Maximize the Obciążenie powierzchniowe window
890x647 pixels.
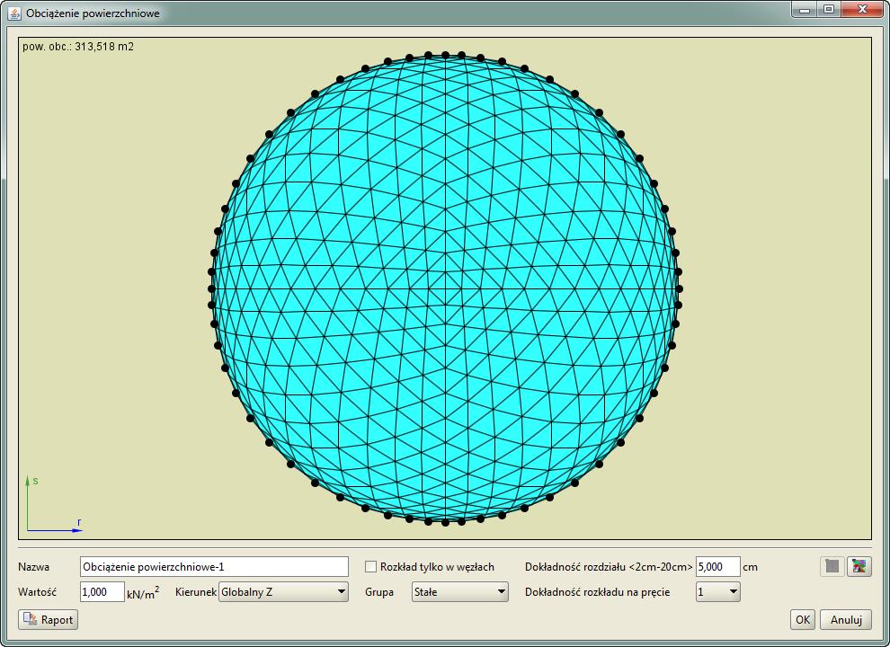click(829, 10)
